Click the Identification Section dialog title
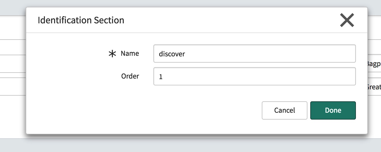This screenshot has width=381, height=152. click(81, 20)
